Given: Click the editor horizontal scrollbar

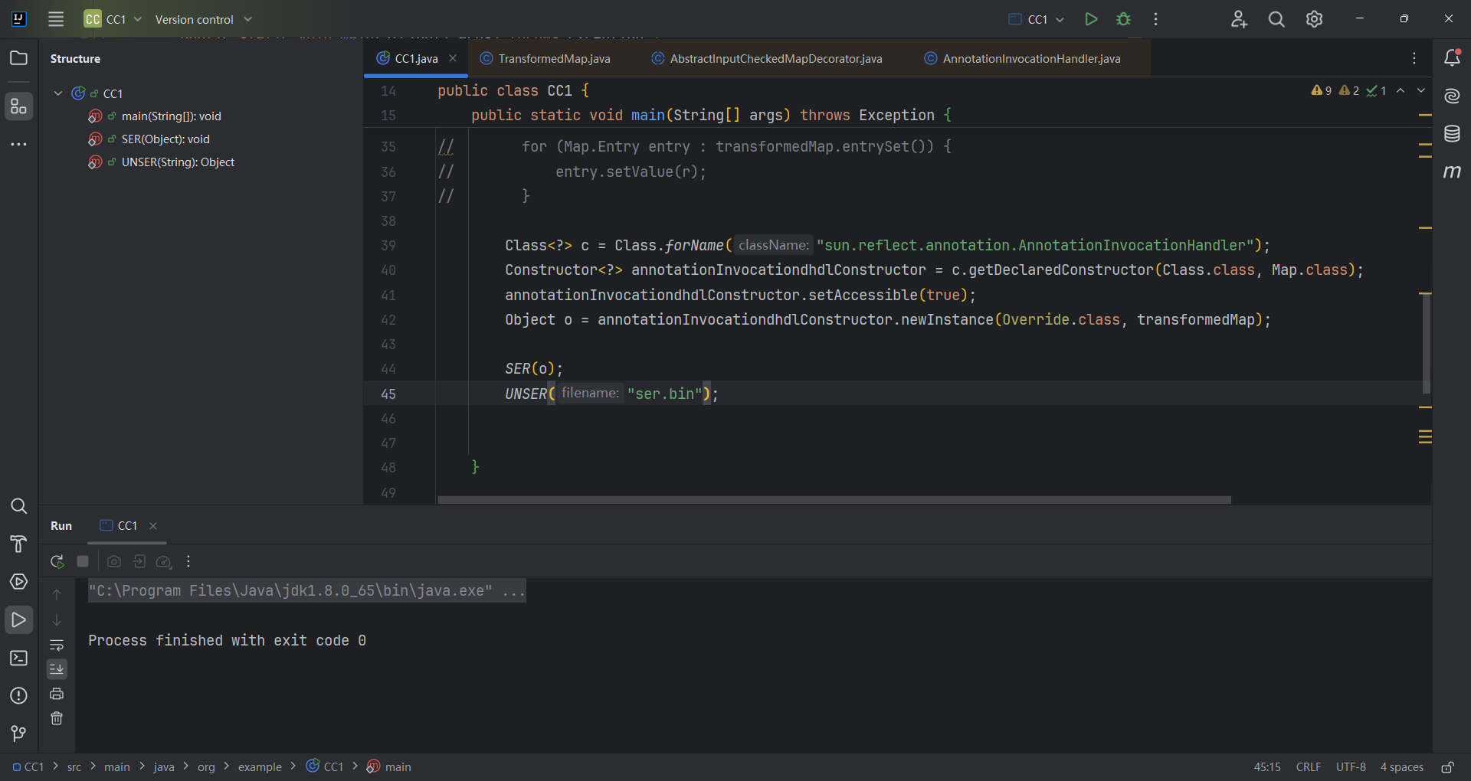Looking at the screenshot, I should pyautogui.click(x=834, y=500).
